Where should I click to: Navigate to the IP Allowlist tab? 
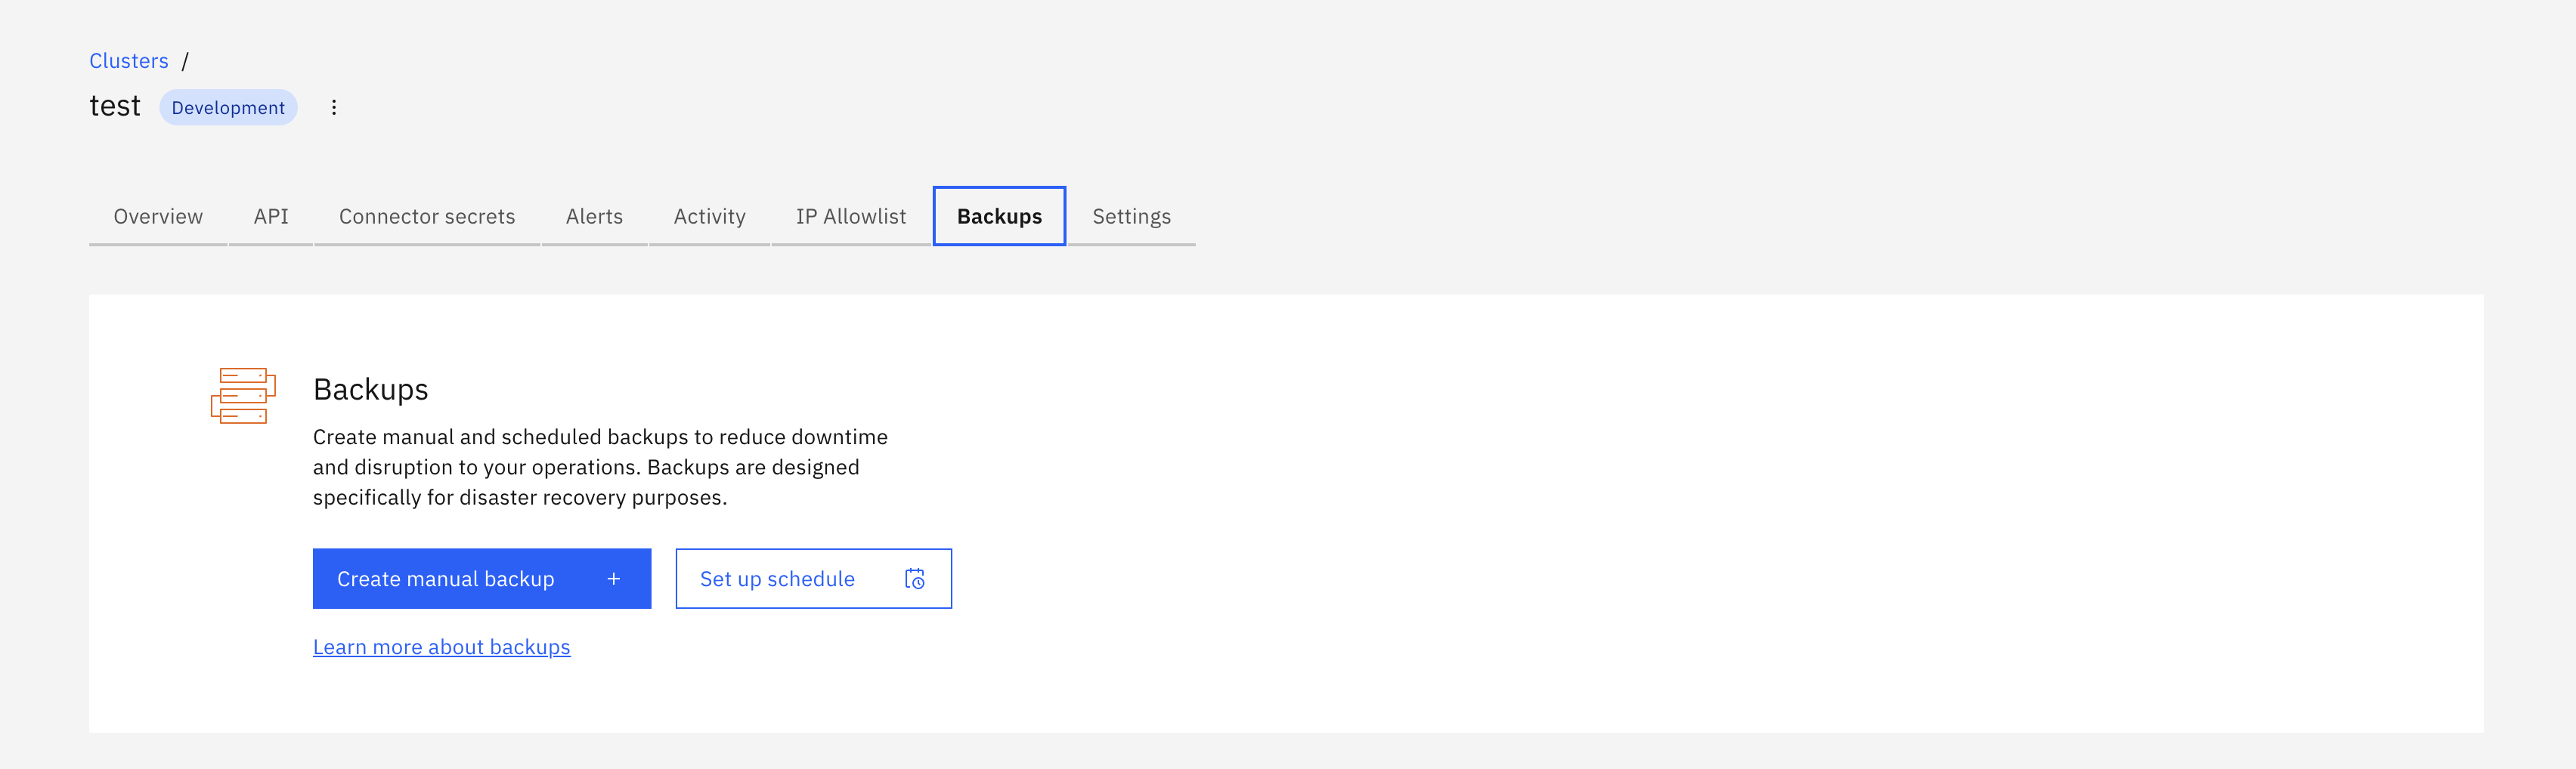click(x=851, y=216)
